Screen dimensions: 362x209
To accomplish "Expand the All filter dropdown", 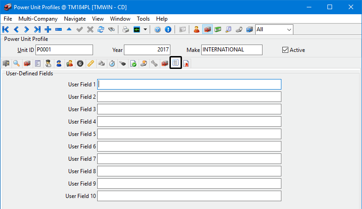I will (x=289, y=29).
